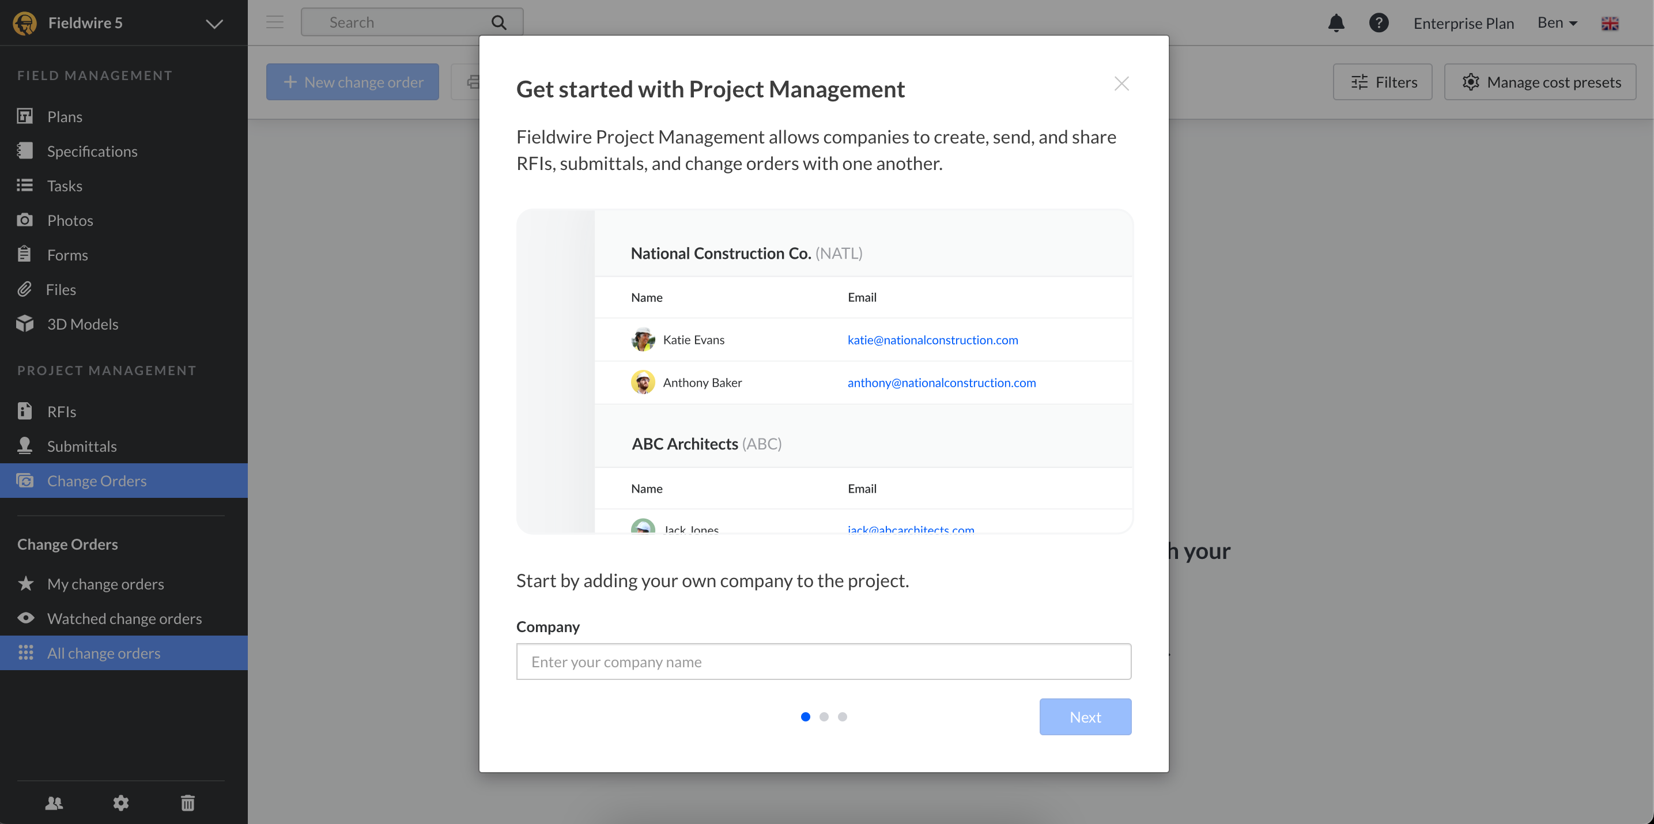Select the third pagination dot
This screenshot has width=1654, height=824.
point(843,717)
